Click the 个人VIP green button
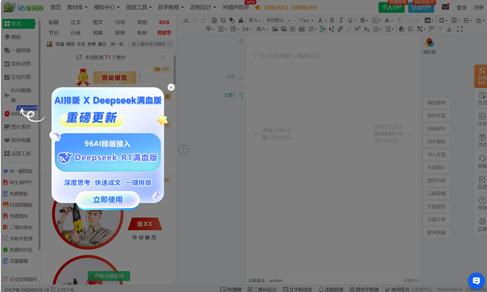Screen dimensions: 487x292 (x=391, y=7)
